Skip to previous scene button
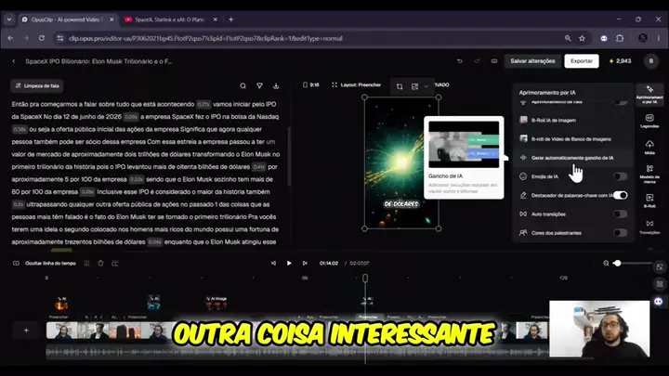 click(273, 263)
